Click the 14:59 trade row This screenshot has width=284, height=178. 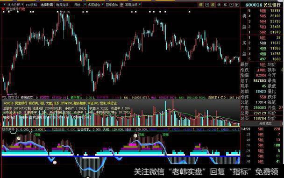[261, 129]
